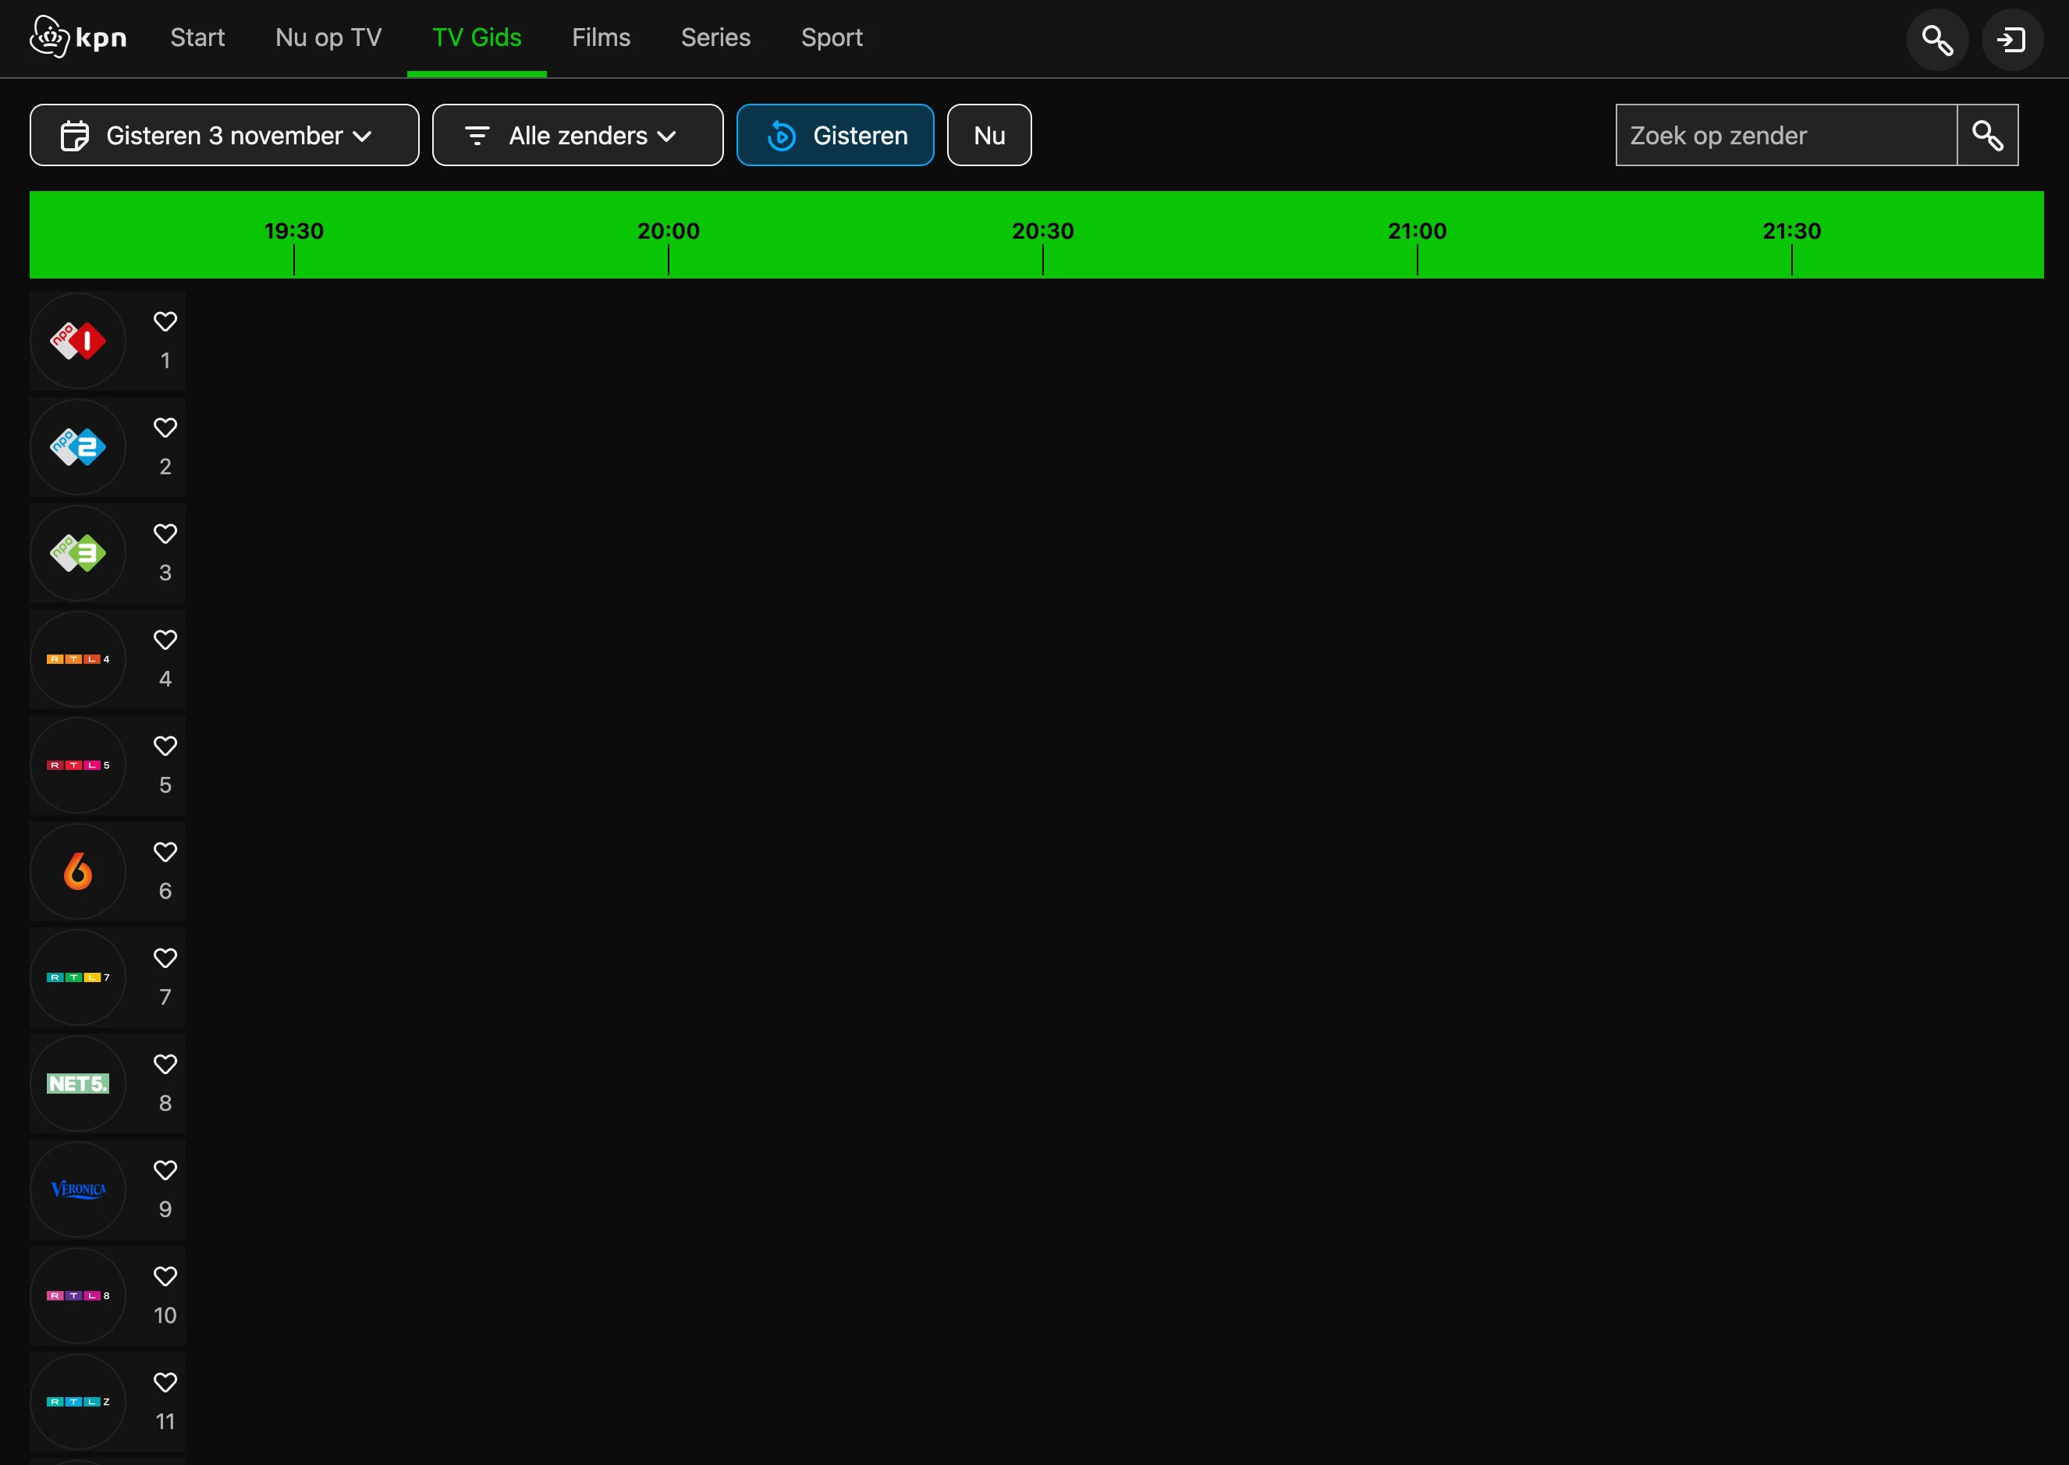Focus the Zoek op zender search field
The height and width of the screenshot is (1465, 2069).
1786,135
